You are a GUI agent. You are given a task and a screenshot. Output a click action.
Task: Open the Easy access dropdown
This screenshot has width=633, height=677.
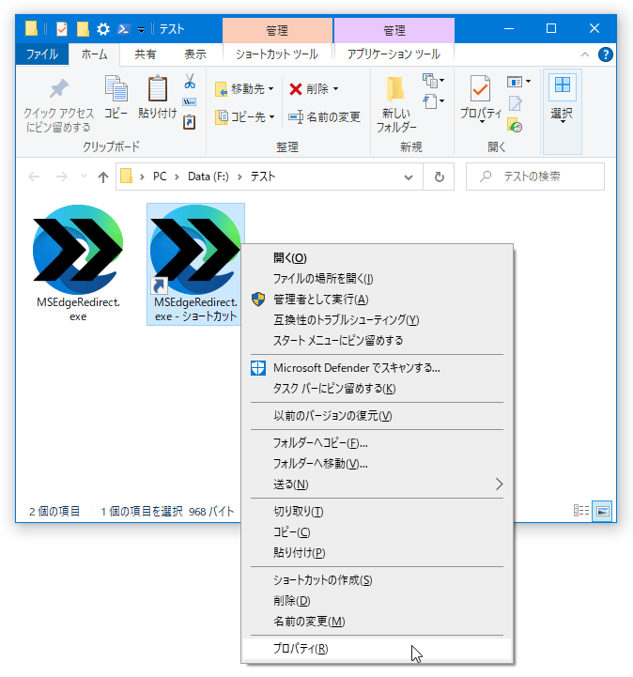point(433,101)
